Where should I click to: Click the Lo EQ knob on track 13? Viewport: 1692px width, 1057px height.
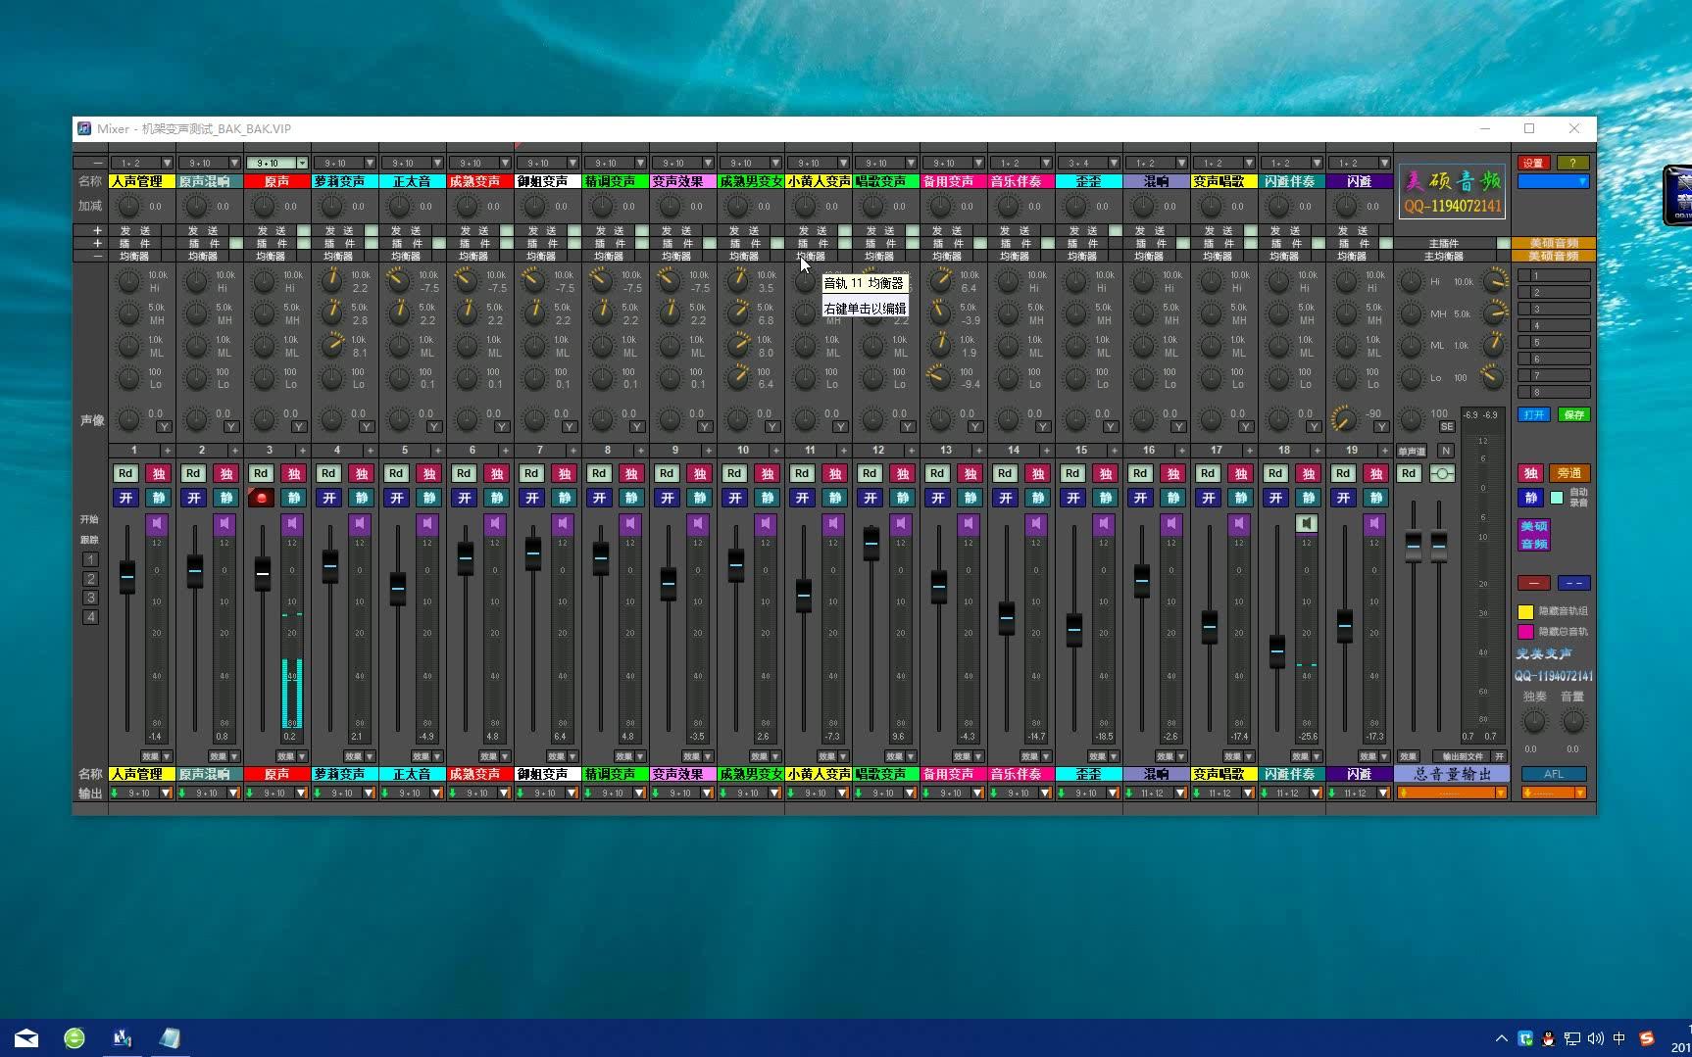pos(940,378)
